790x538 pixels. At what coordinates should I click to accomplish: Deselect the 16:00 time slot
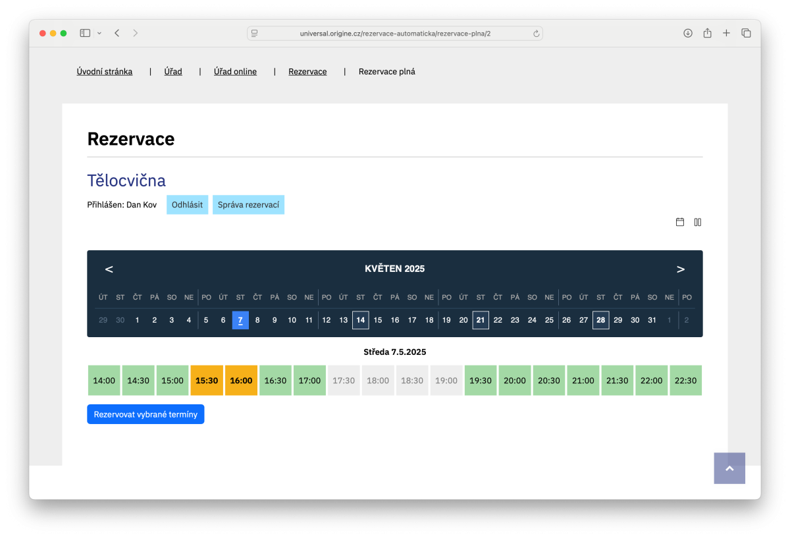coord(241,380)
